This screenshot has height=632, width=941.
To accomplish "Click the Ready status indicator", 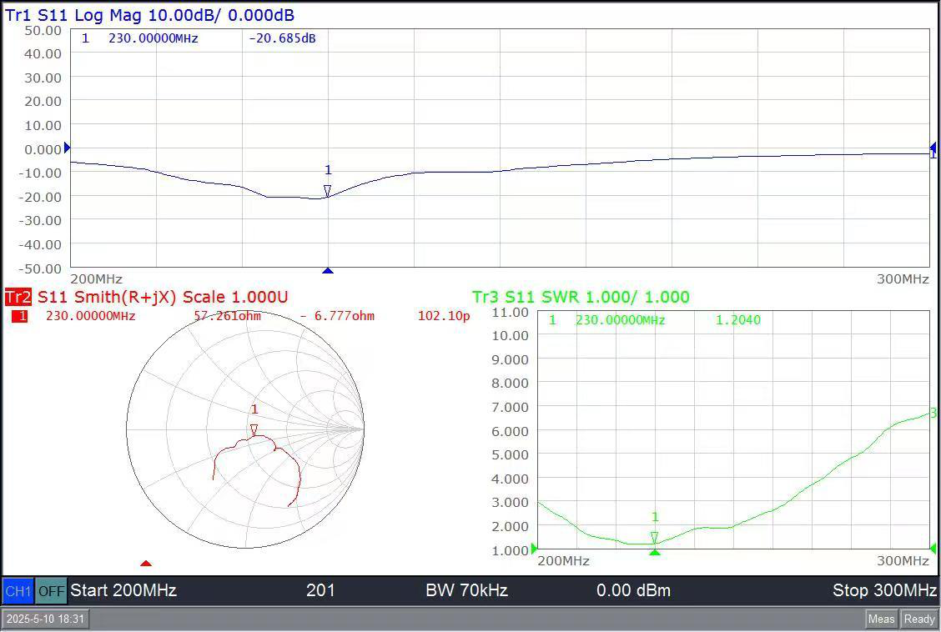I will [x=919, y=619].
